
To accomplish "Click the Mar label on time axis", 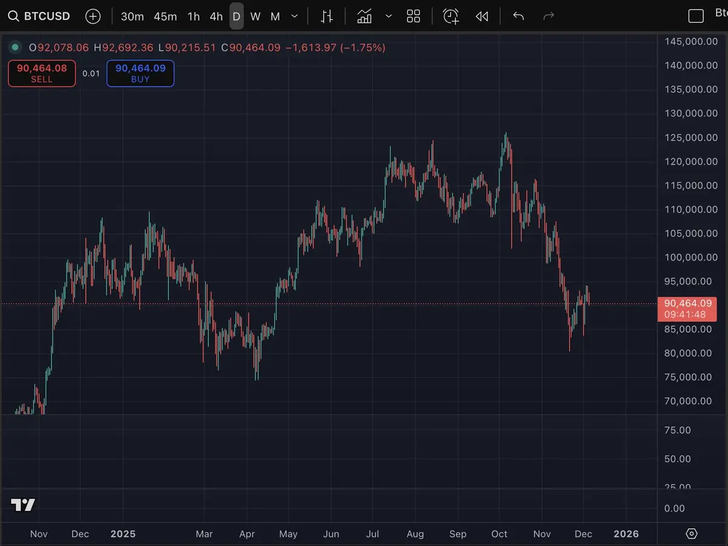I will tap(204, 534).
